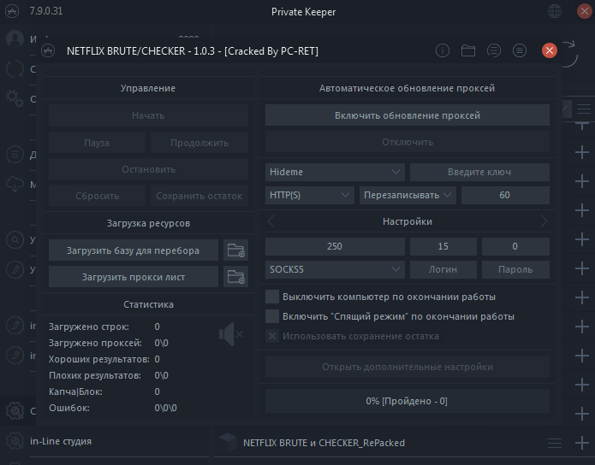Click the Netflix checker window logo icon
Image resolution: width=595 pixels, height=465 pixels.
(x=48, y=50)
